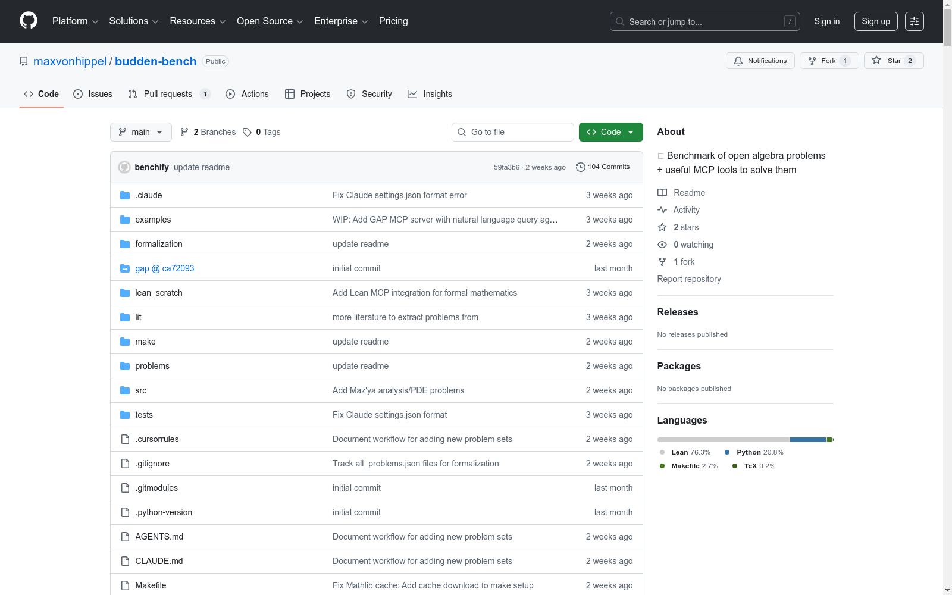Image resolution: width=952 pixels, height=595 pixels.
Task: Switch to the Pull requests tab
Action: 170,94
